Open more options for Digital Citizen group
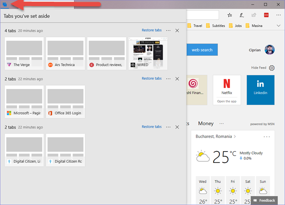Image resolution: width=285 pixels, height=205 pixels. tap(168, 127)
